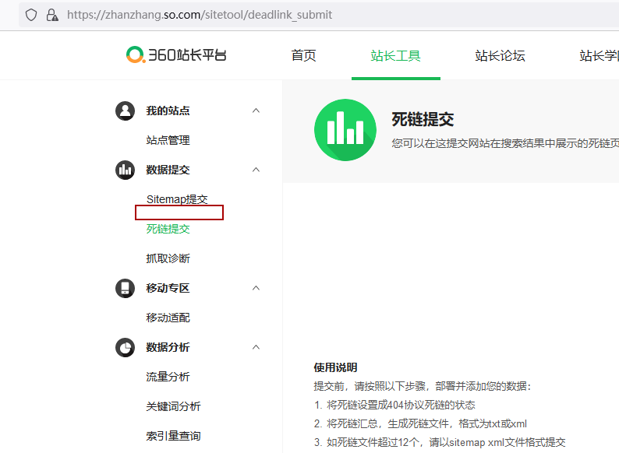Viewport: 619px width, 453px height.
Task: Click the 360站长平台 logo
Action: tap(177, 54)
